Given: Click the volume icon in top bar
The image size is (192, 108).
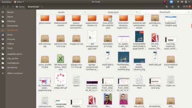Looking at the screenshot, I should pos(182,2).
